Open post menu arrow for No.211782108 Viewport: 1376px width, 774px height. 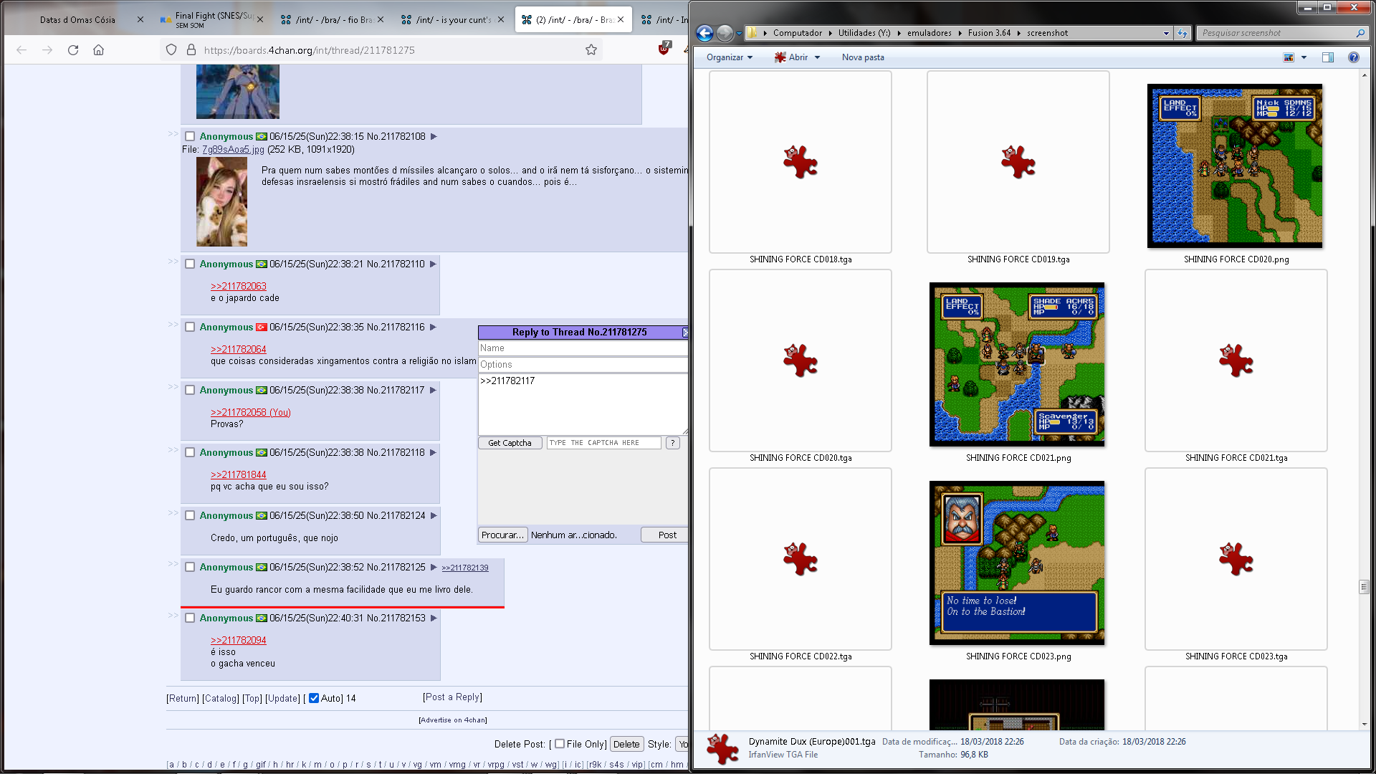pos(434,136)
